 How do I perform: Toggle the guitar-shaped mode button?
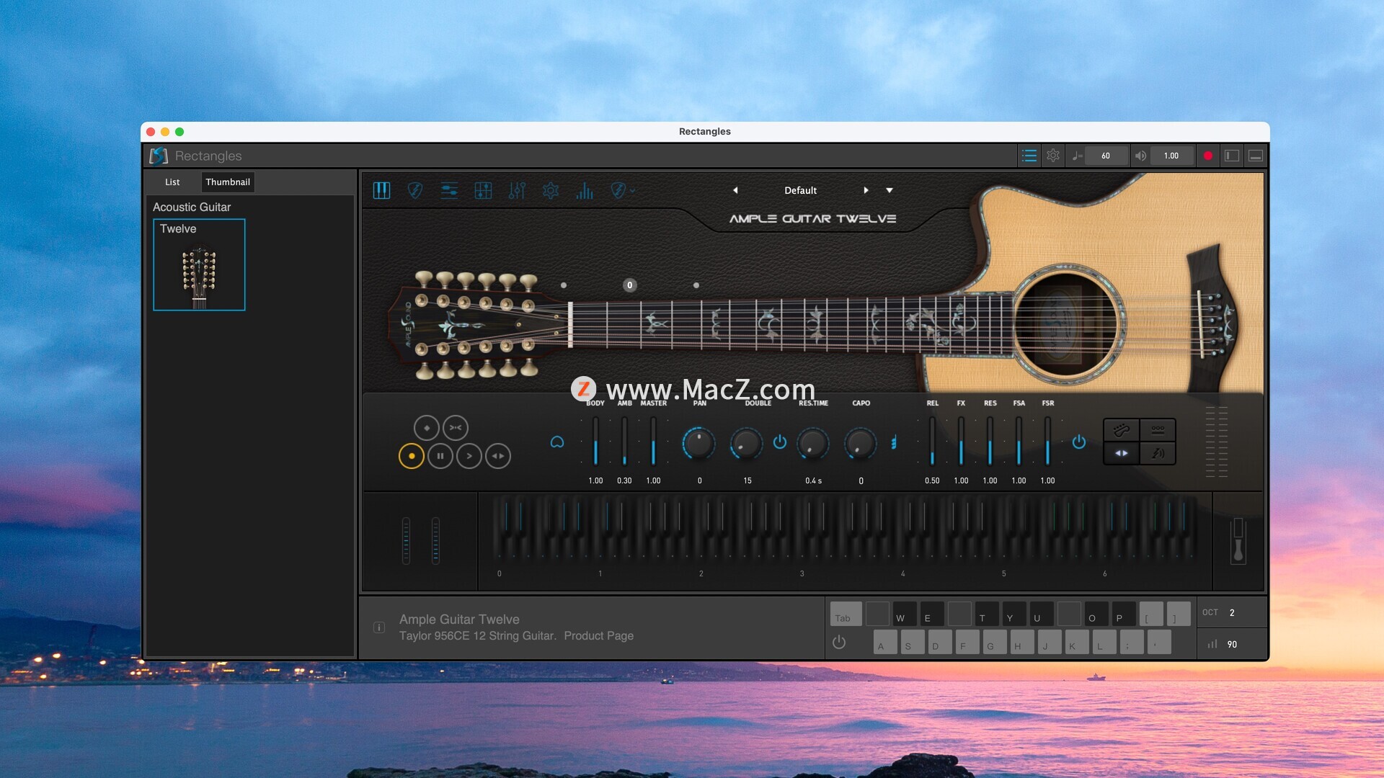click(1122, 430)
